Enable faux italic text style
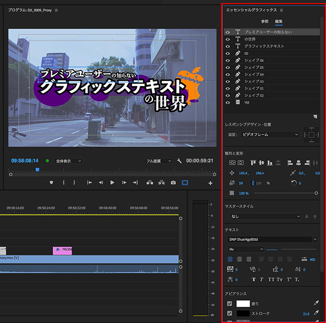This screenshot has height=323, width=326. pos(261,280)
